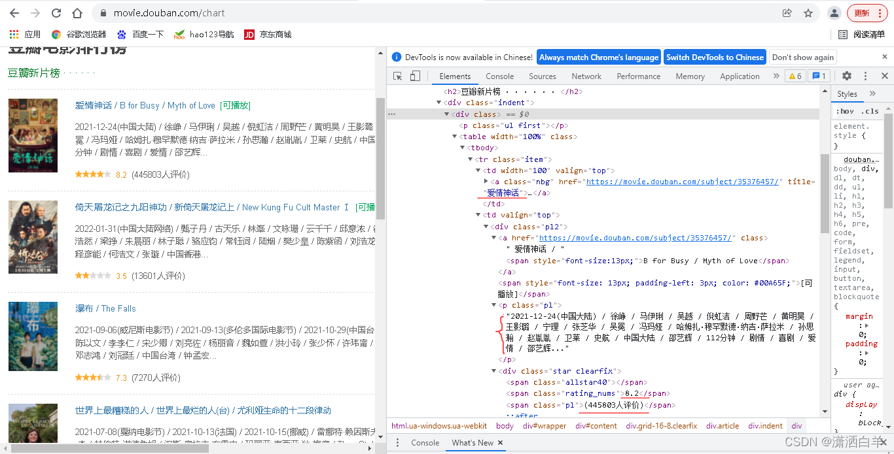Select the div#wrapper breadcrumb

coord(545,426)
